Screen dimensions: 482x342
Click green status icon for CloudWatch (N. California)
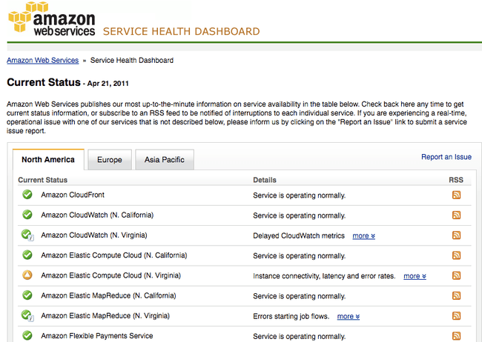point(27,215)
